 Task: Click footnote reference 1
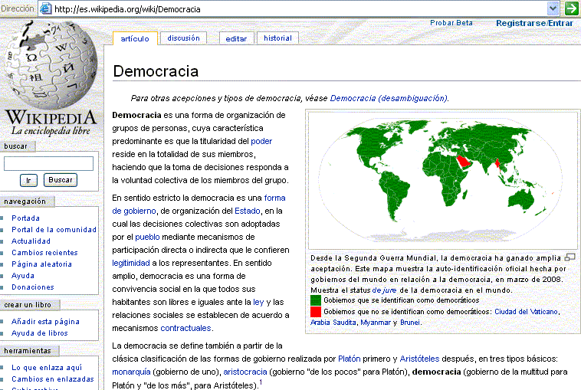point(261,382)
